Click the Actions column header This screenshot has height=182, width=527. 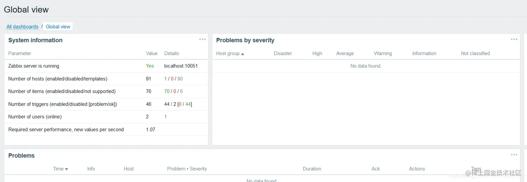[417, 169]
